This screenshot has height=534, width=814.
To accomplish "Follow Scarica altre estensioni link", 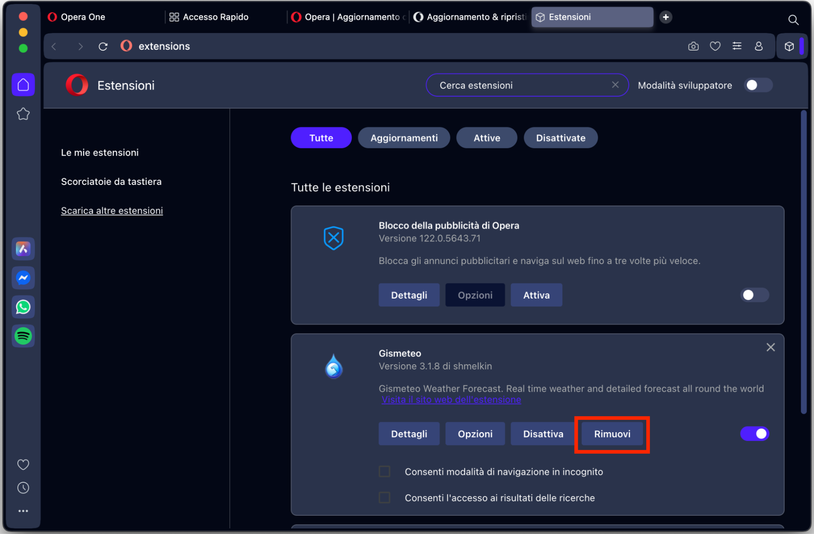I will pos(112,211).
